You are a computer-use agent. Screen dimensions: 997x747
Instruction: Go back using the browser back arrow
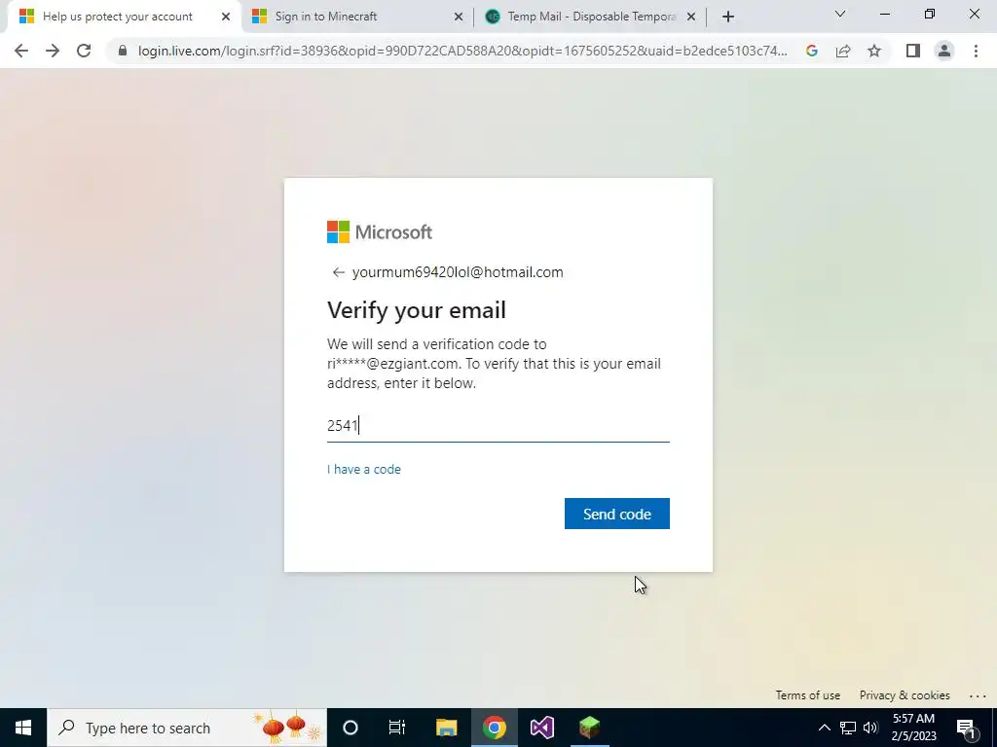pyautogui.click(x=21, y=51)
